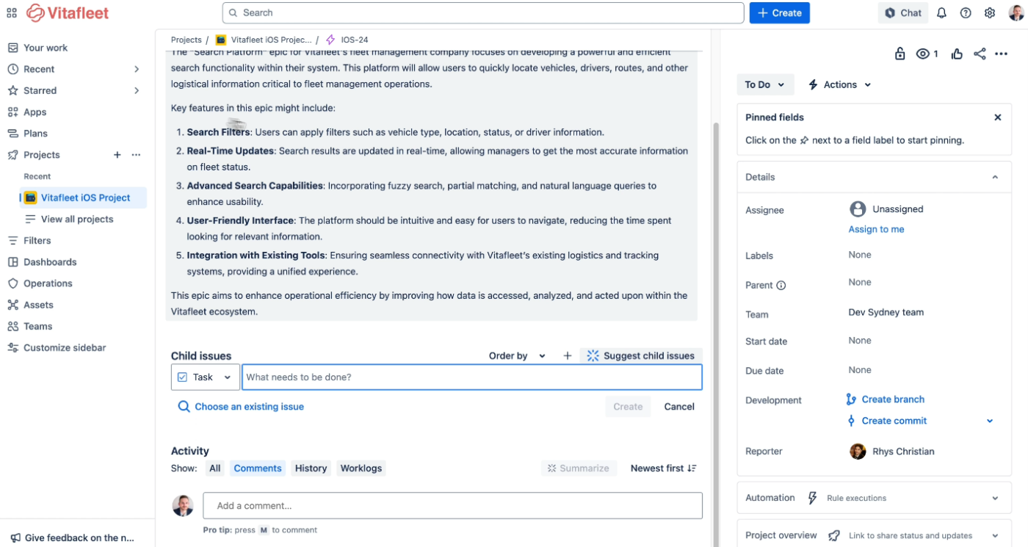Screen dimensions: 1028x547
Task: Click the thumbs-up vote icon
Action: (957, 54)
